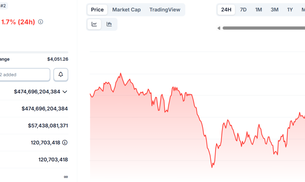The width and height of the screenshot is (305, 182).
Task: Click the "2 added" portfolio button
Action: pyautogui.click(x=24, y=75)
